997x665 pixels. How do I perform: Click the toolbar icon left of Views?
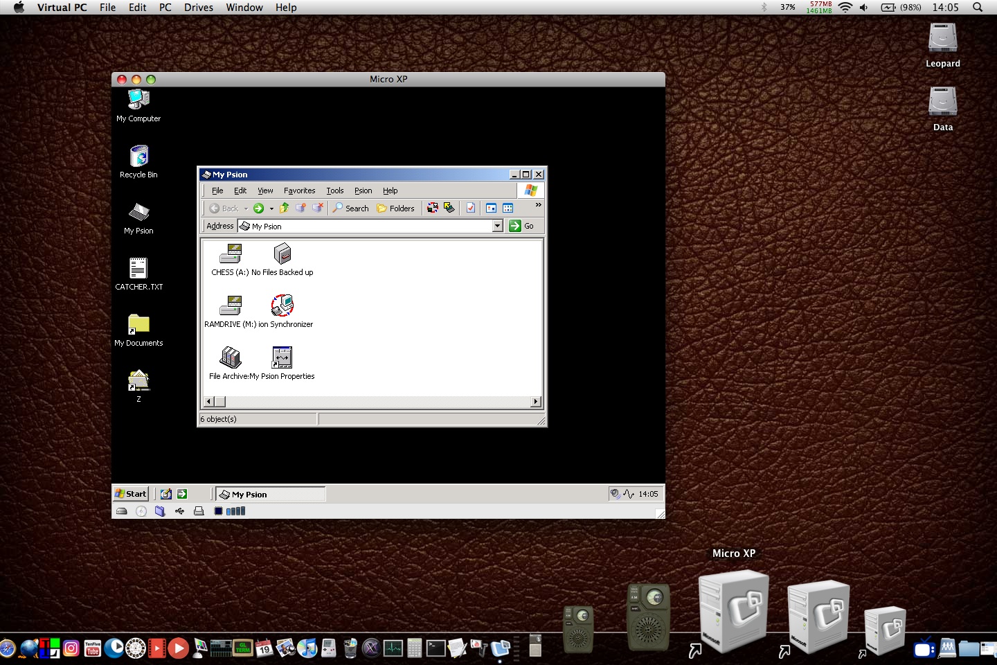491,208
